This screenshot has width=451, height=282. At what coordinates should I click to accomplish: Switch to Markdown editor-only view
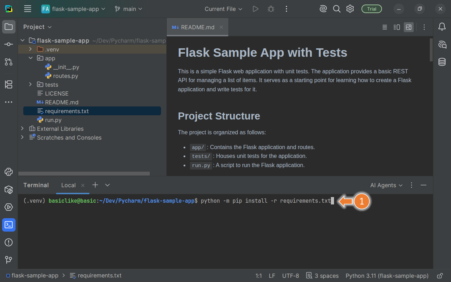pos(385,27)
